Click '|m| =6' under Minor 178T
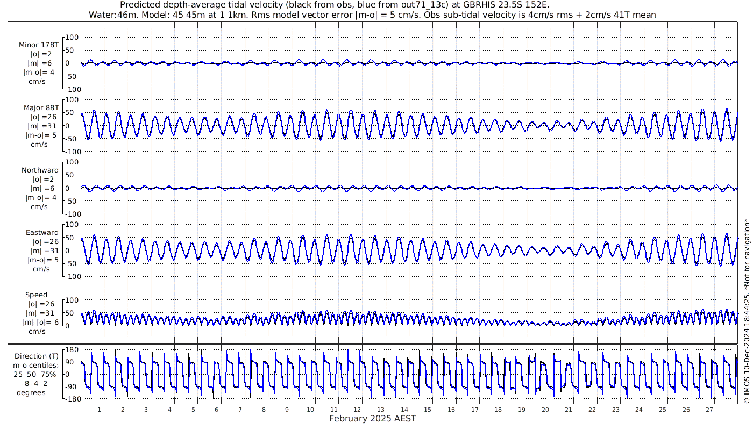 [x=40, y=63]
